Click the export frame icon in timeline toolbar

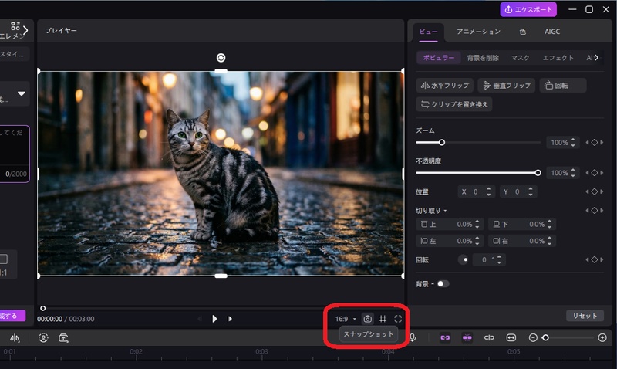pos(63,337)
